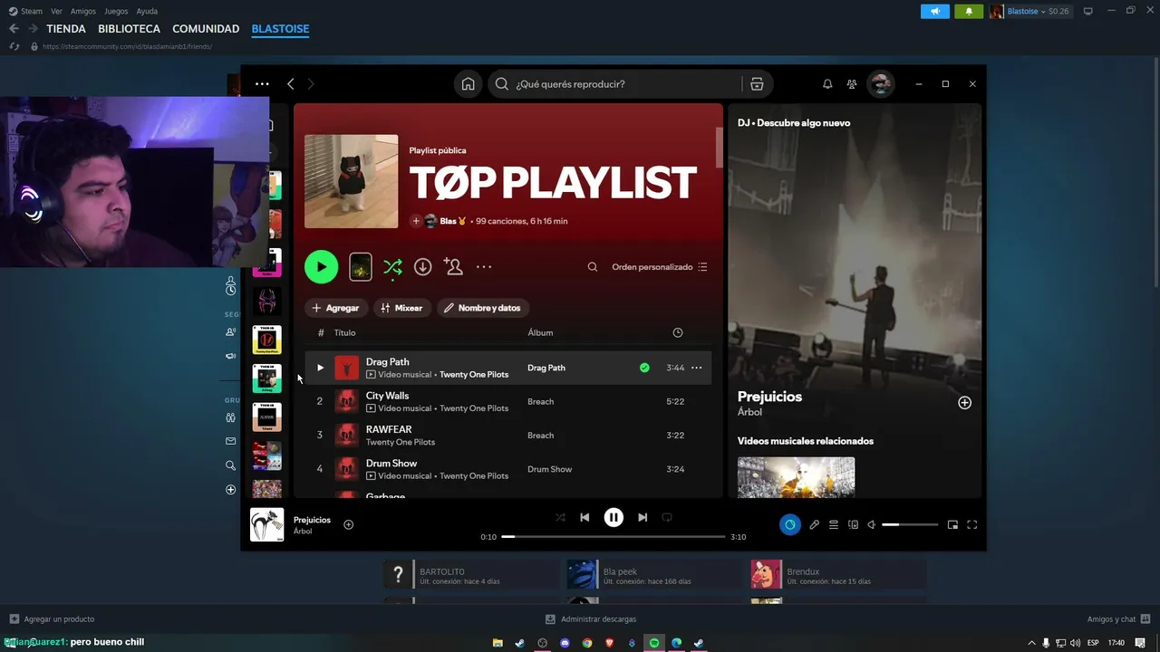1160x652 pixels.
Task: Click the Mixear button
Action: [x=401, y=308]
